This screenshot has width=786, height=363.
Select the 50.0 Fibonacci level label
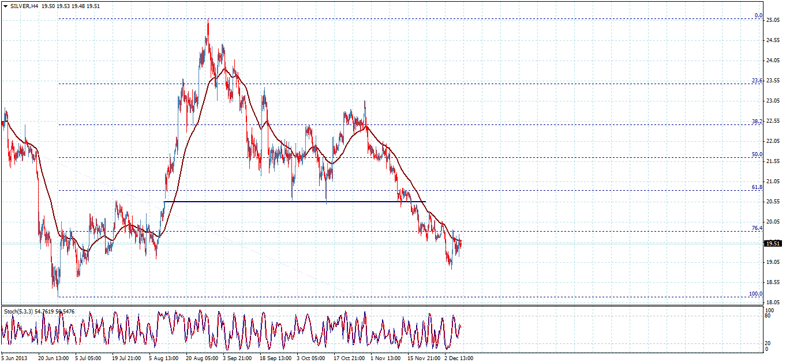pos(757,154)
